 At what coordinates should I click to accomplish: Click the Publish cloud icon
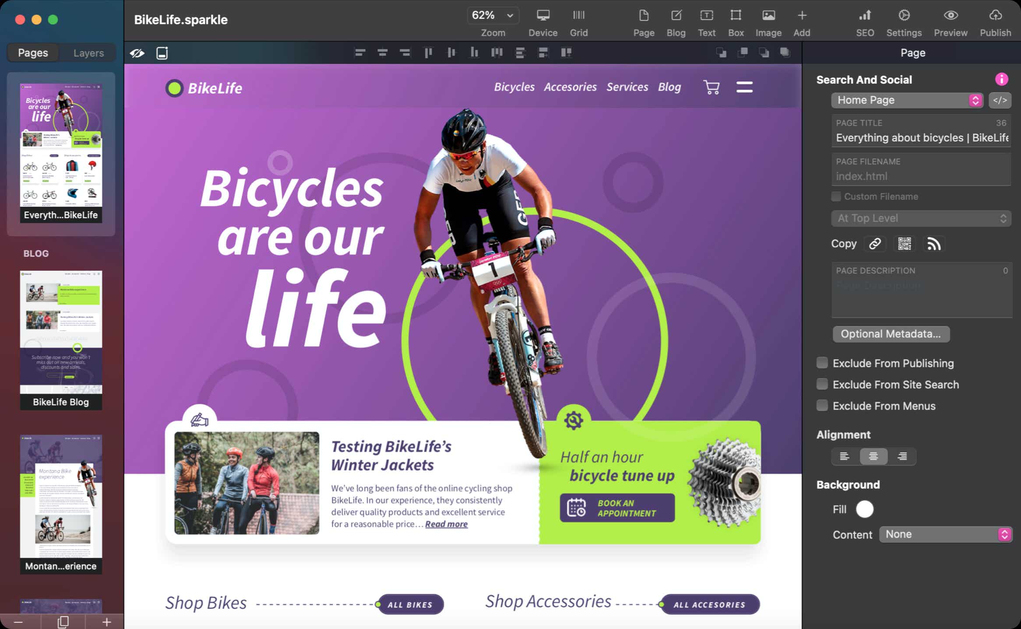995,16
